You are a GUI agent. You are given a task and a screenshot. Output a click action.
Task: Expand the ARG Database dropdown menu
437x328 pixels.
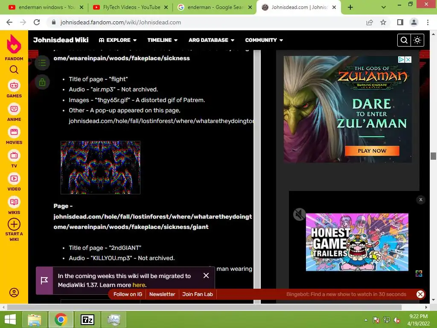click(x=211, y=40)
